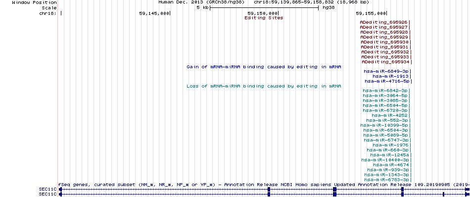Open the Gain of mRNA-miRNA binding track title
Image resolution: width=470 pixels, height=197 pixels.
coord(264,67)
